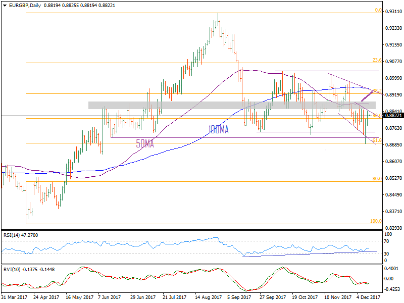
Task: Click the 100MA text label
Action: pyautogui.click(x=219, y=130)
